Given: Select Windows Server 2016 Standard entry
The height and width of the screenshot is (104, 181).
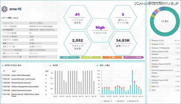Looking at the screenshot, I should pos(165,53).
